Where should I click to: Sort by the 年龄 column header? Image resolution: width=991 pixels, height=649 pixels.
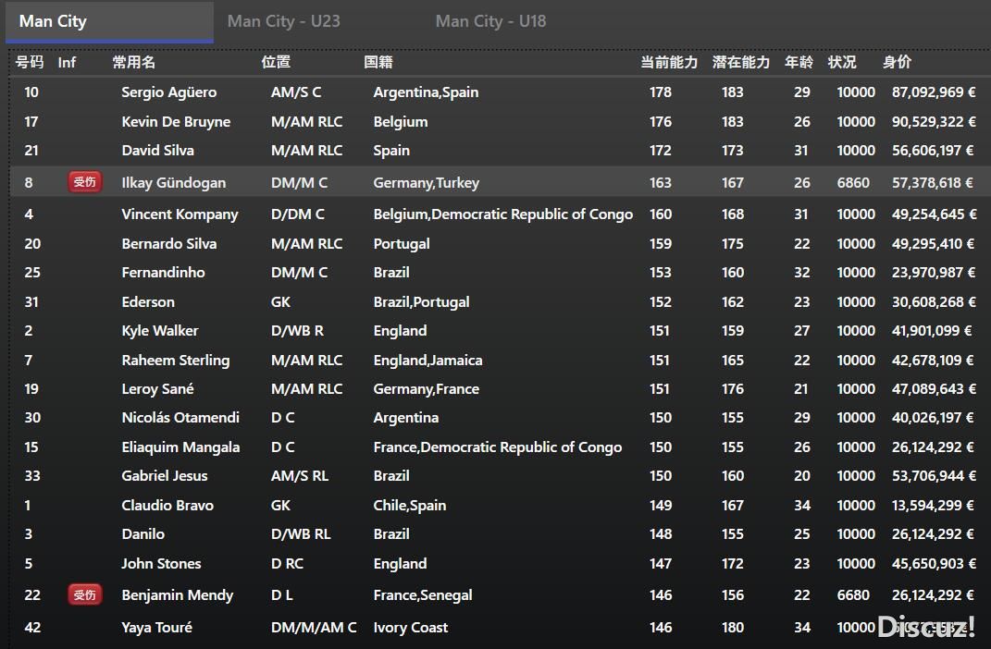click(799, 62)
